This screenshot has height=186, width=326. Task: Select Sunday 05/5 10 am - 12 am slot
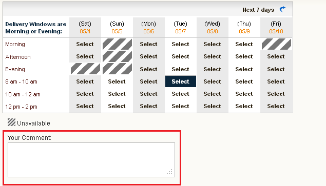(x=117, y=94)
